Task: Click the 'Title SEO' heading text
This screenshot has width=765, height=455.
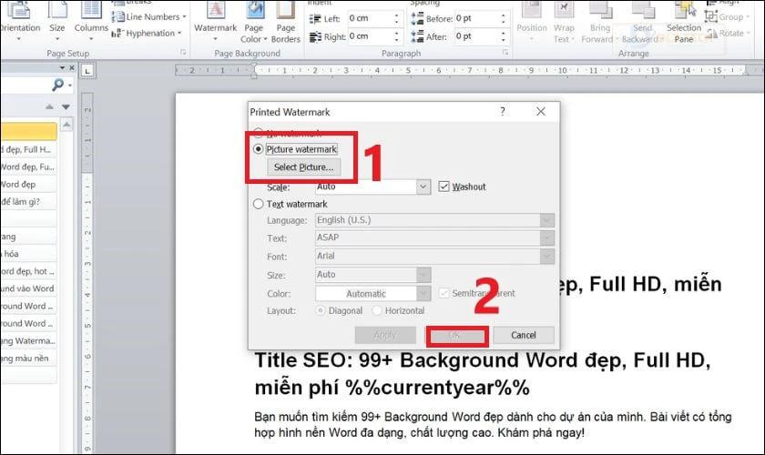Action: click(483, 374)
